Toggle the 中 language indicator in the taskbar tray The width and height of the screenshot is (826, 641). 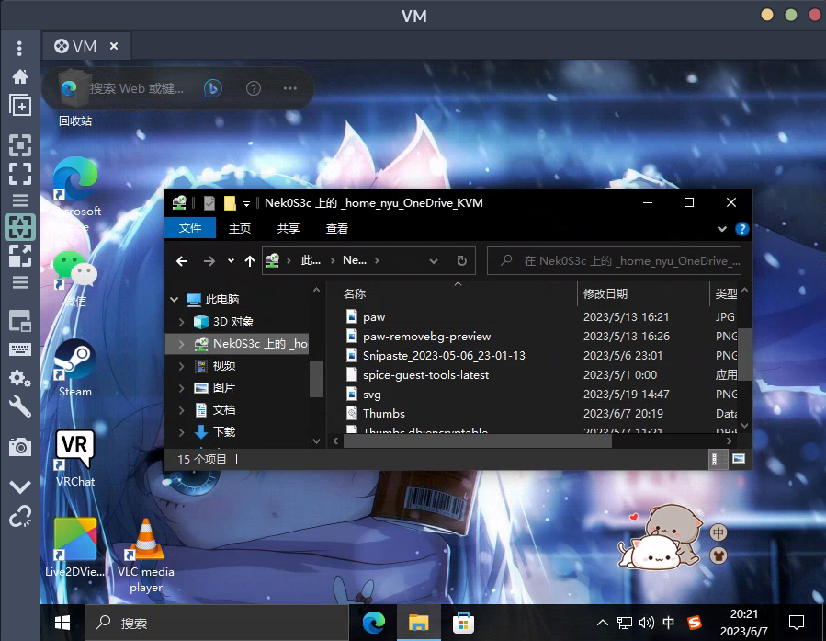click(x=668, y=624)
